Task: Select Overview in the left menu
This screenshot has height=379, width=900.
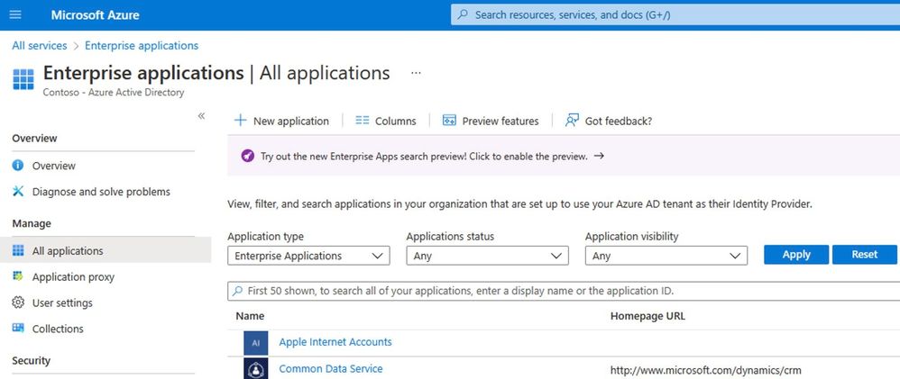Action: tap(54, 166)
